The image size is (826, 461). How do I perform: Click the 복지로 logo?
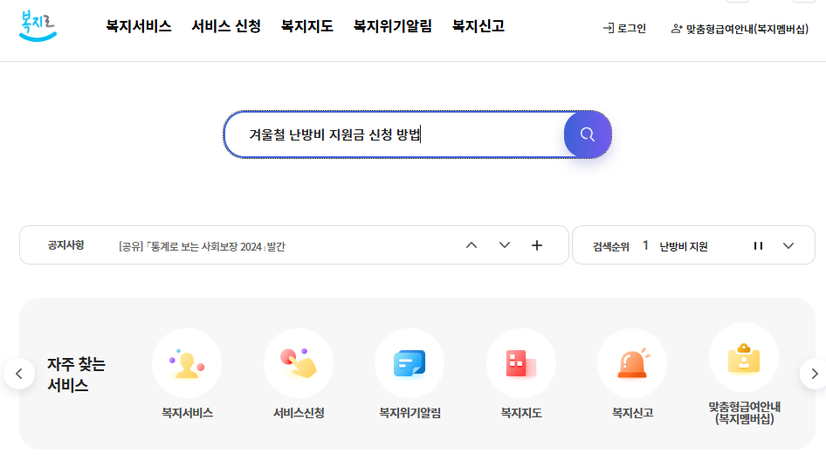pyautogui.click(x=38, y=26)
